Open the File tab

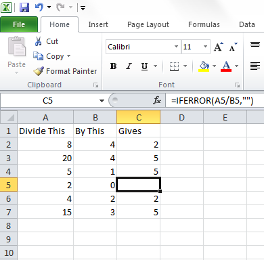click(x=19, y=24)
